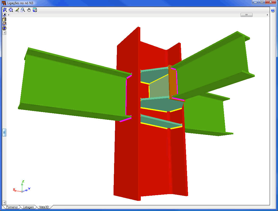Click the horizontal scrollbar left arrow
This screenshot has height=211, width=278.
pos(9,15)
